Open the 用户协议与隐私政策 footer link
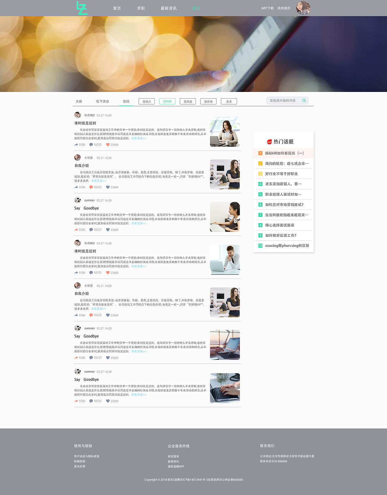This screenshot has height=495, width=387. pyautogui.click(x=86, y=456)
